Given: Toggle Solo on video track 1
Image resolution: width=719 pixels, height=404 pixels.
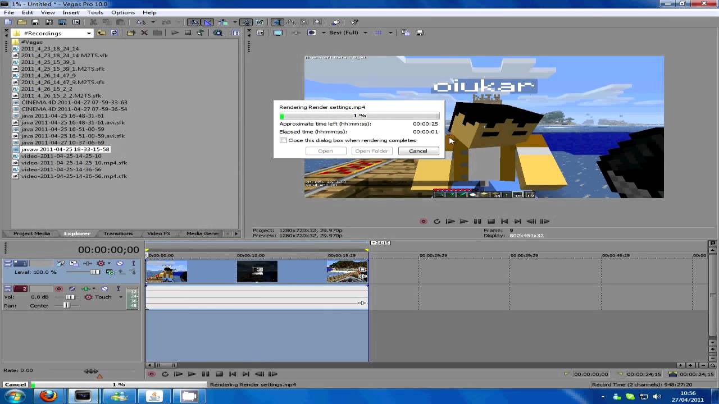Looking at the screenshot, I should [x=134, y=263].
